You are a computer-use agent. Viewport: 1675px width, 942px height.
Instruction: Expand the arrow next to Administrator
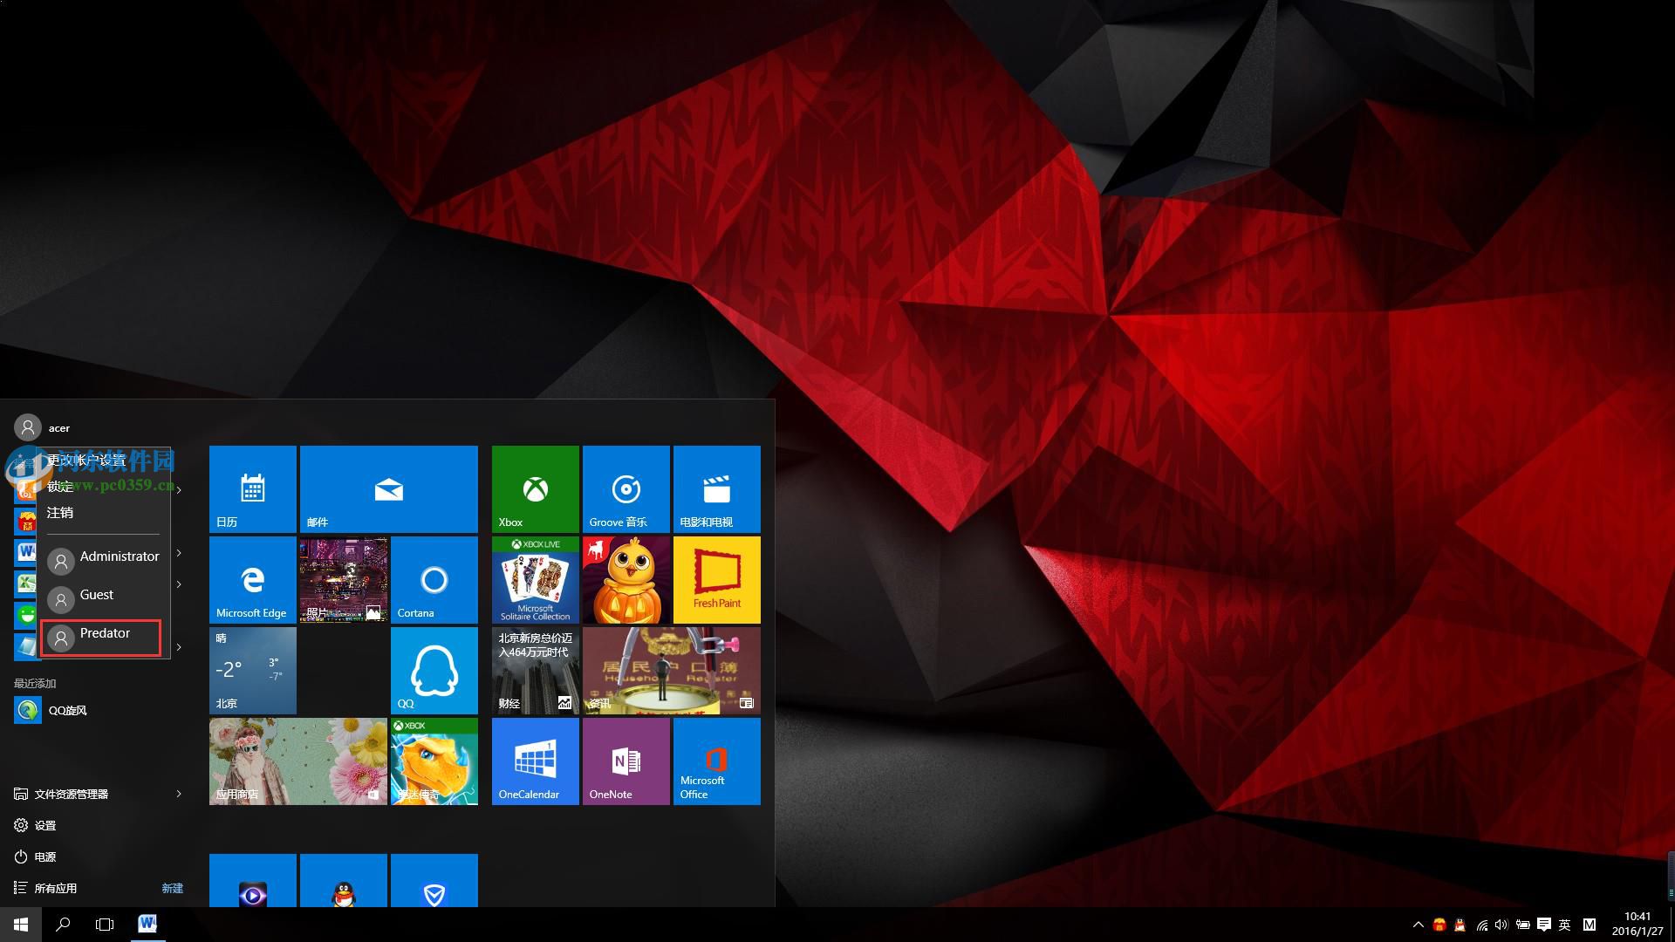coord(179,553)
